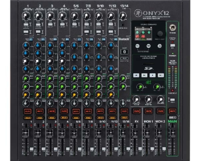Viewport: 200px width, 161px height.
Task: Mute stereo channel 7/8
Action: click(88, 111)
